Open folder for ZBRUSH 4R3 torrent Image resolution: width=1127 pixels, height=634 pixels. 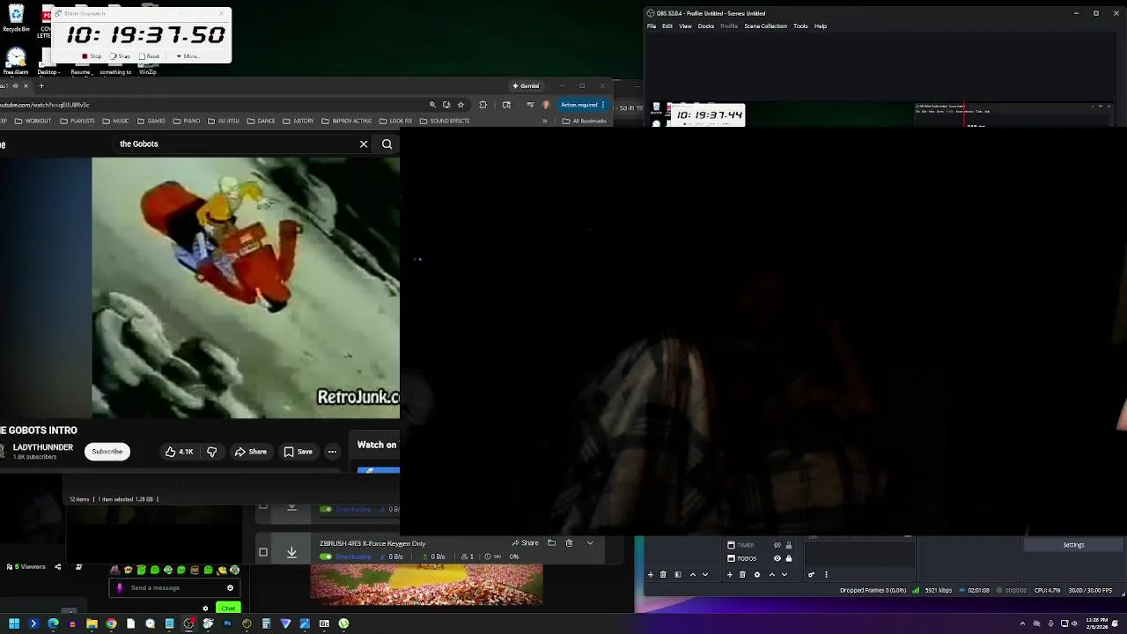coord(551,543)
